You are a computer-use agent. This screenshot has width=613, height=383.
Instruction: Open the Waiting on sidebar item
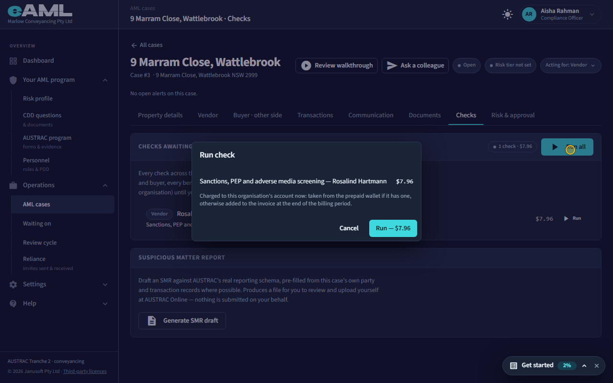62,224
